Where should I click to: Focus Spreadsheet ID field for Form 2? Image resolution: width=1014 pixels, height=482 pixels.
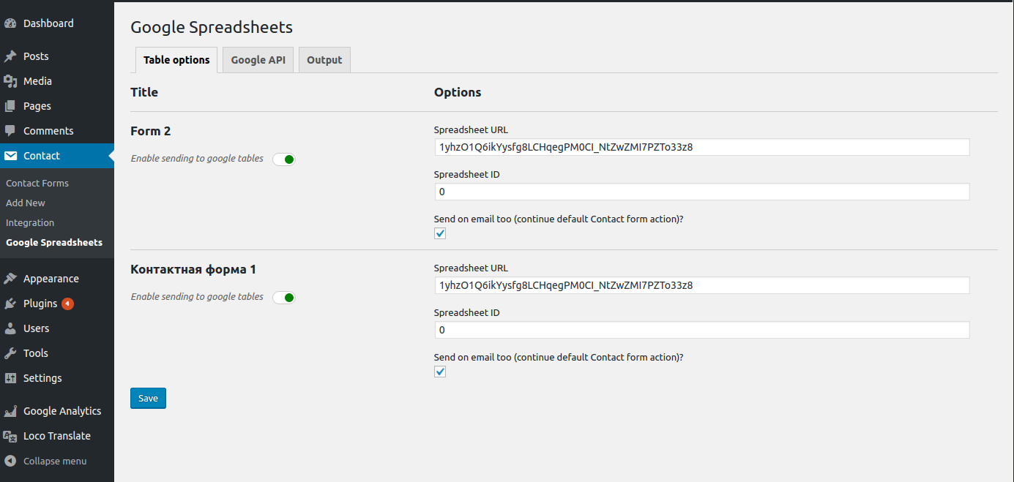(x=701, y=192)
